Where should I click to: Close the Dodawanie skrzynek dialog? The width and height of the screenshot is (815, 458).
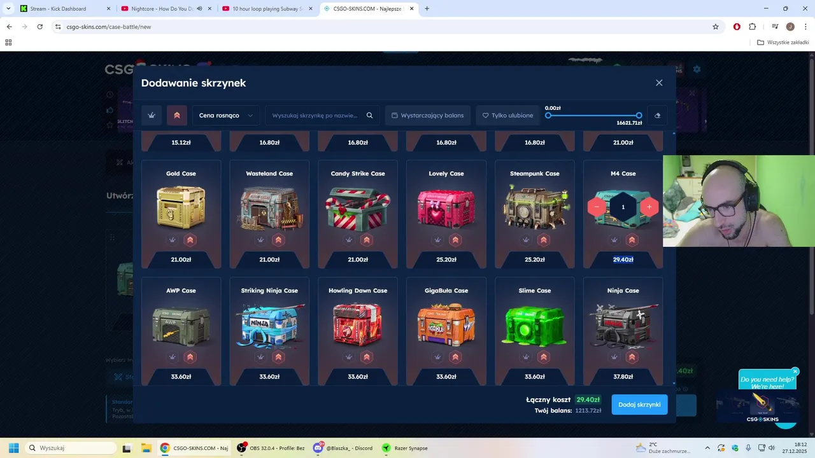point(659,83)
